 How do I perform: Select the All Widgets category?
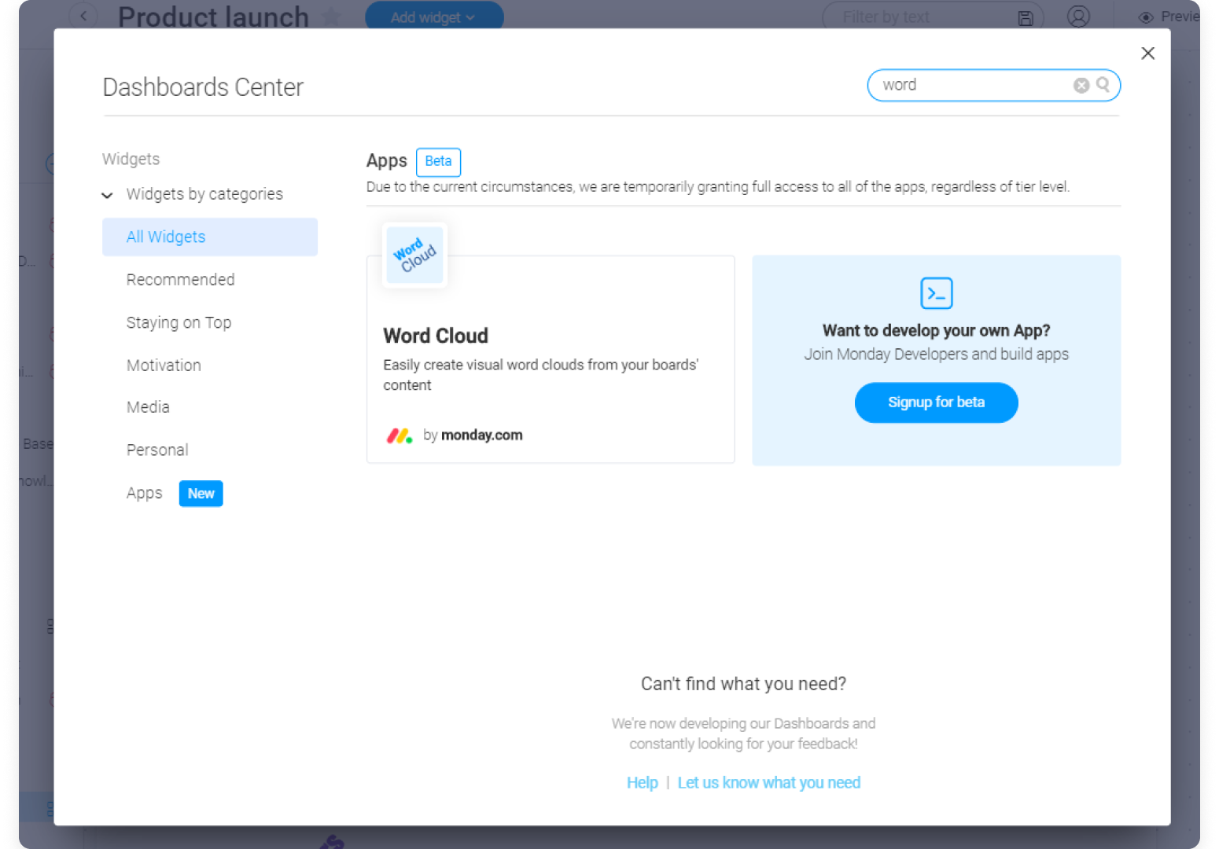(x=210, y=237)
